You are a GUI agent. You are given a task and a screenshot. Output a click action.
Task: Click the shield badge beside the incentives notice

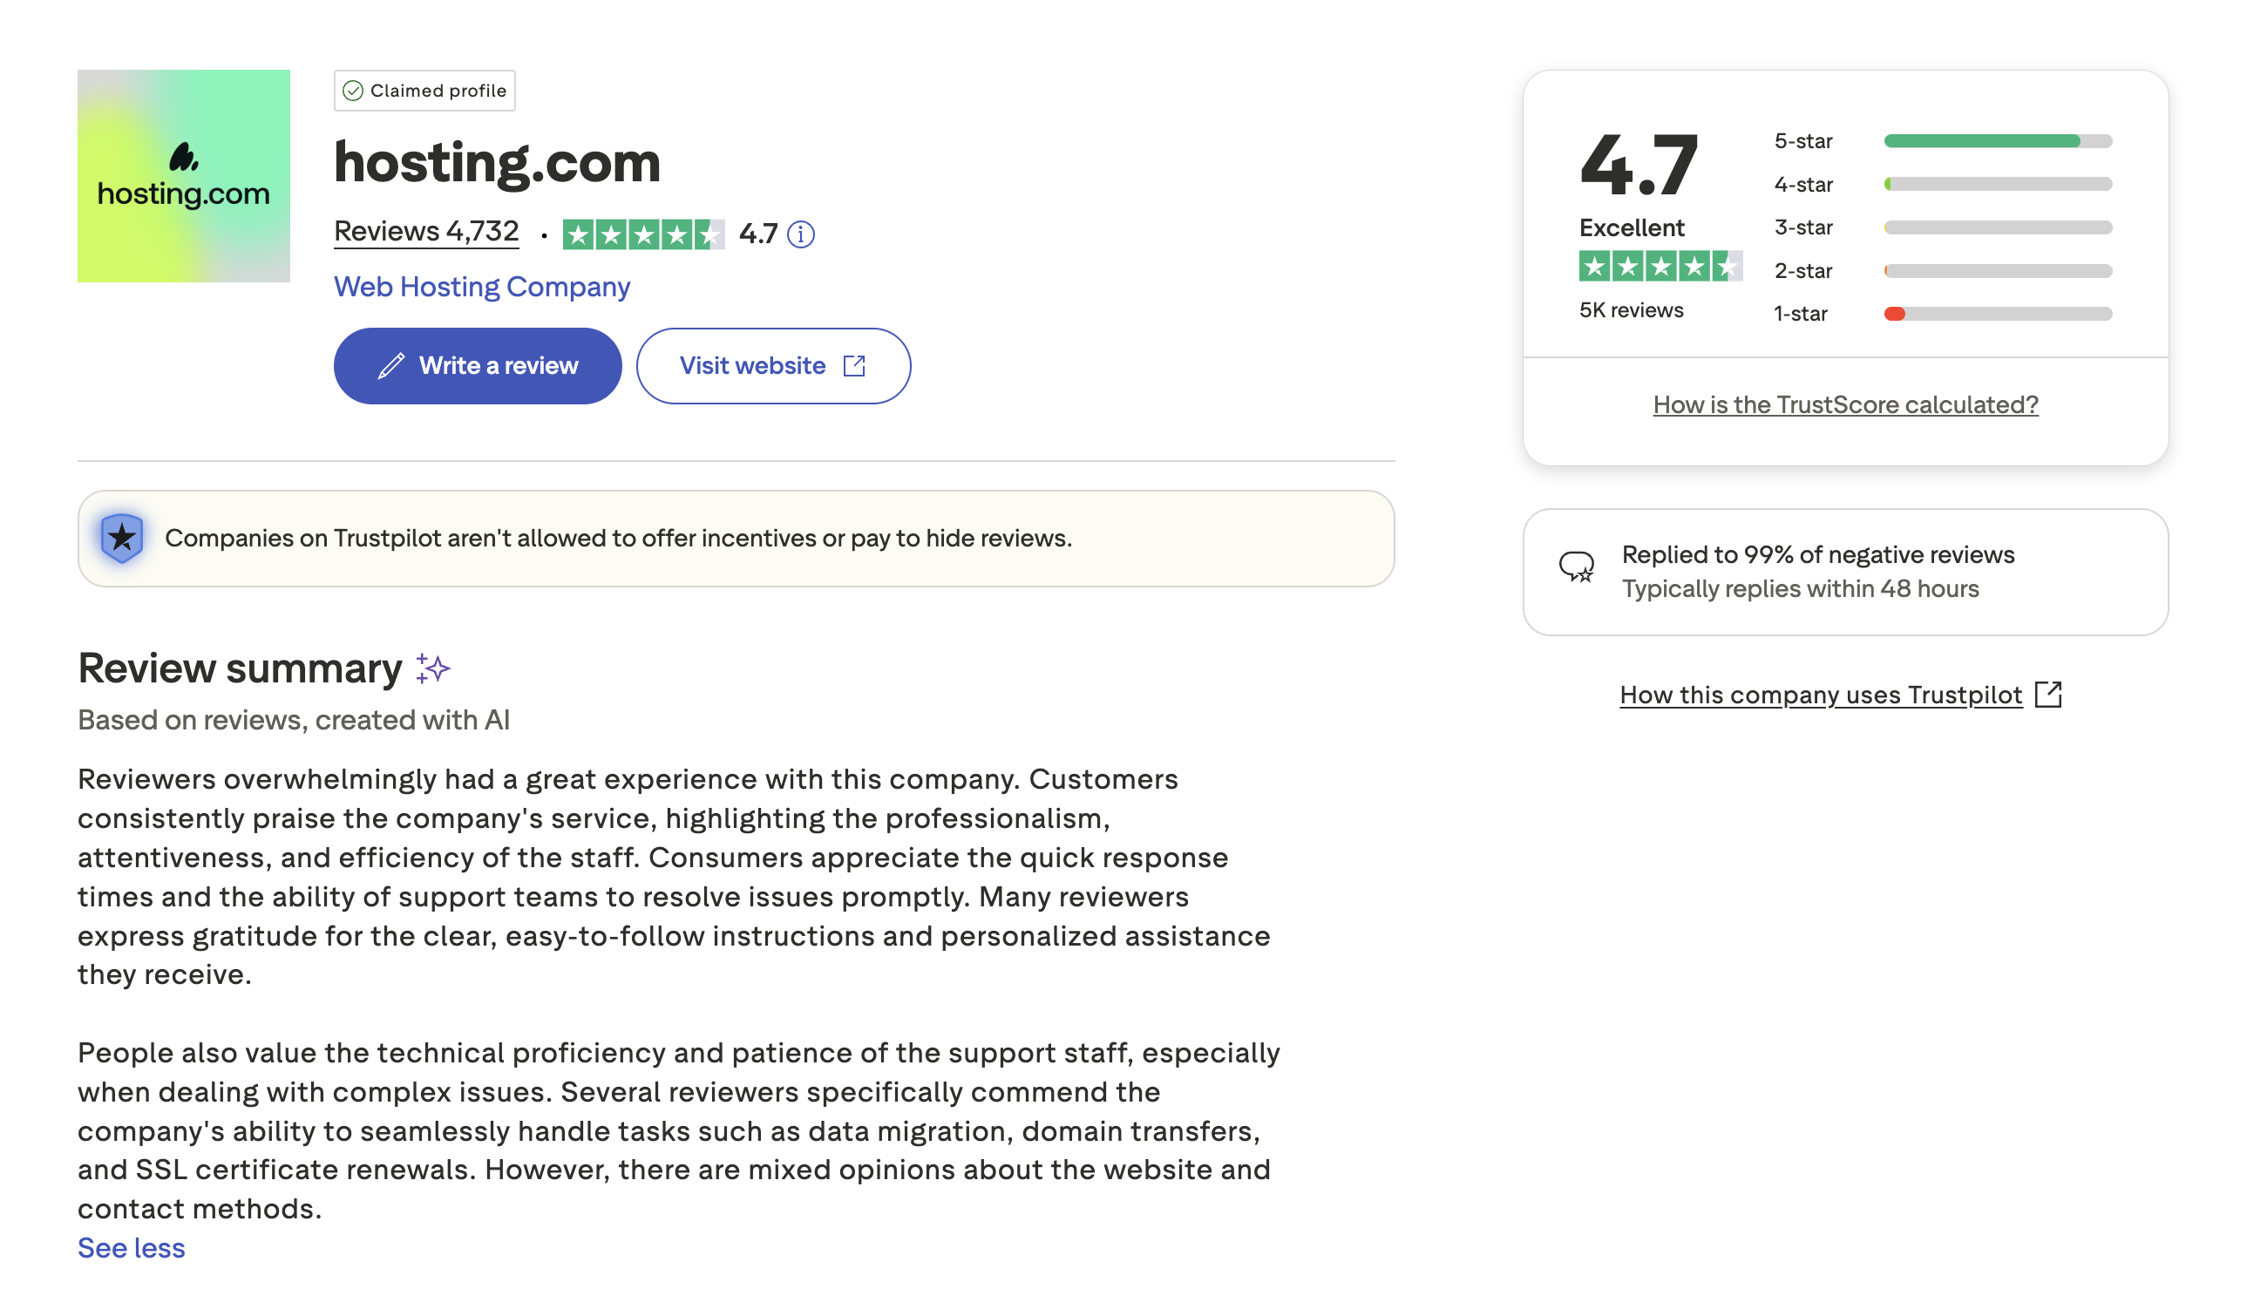click(122, 538)
